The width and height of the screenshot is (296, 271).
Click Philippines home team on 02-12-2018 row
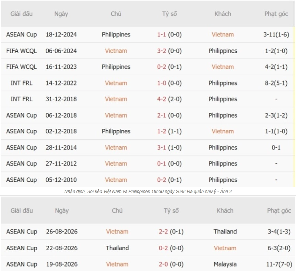point(116,131)
